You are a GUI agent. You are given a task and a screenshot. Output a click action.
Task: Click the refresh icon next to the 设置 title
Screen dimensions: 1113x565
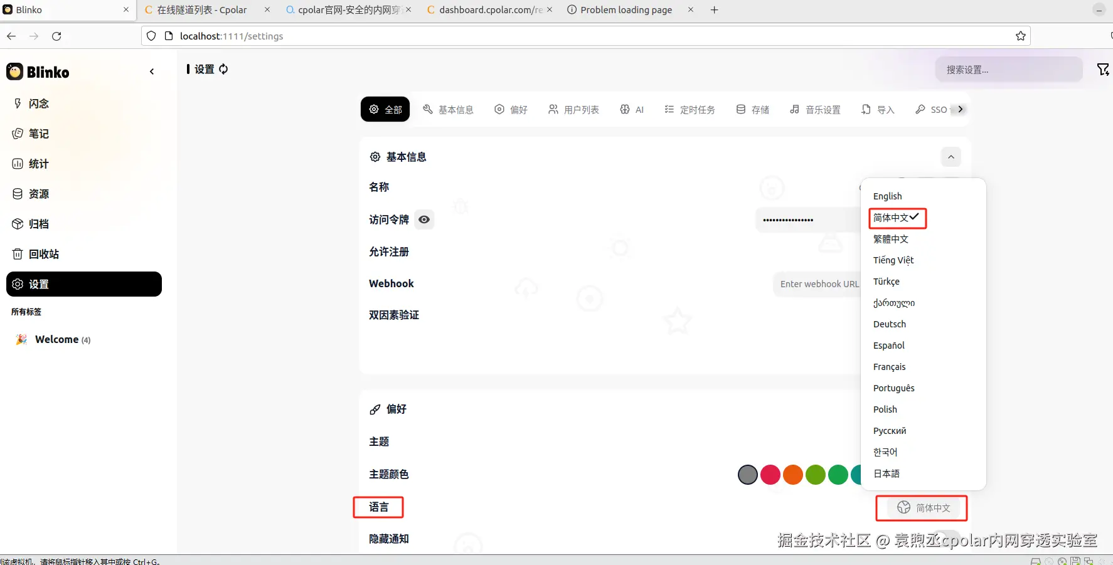(223, 69)
